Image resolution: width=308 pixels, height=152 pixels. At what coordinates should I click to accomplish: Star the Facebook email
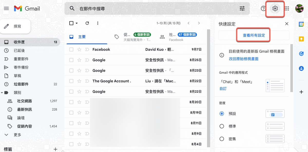point(79,49)
